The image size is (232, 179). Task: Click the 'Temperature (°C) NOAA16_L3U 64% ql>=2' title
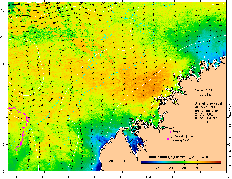[x=180, y=157]
